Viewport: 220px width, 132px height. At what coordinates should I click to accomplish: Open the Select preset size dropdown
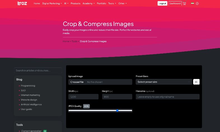pos(164,82)
